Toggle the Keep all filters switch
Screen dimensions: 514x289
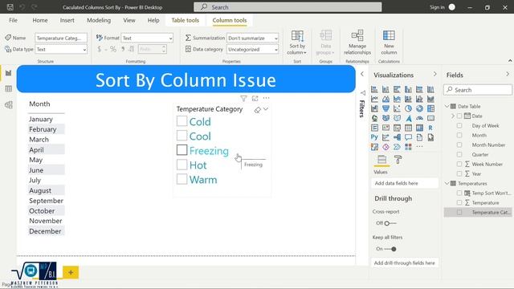tap(390, 249)
